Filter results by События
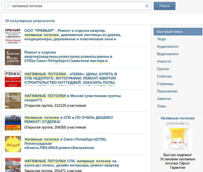The height and width of the screenshot is (172, 203). coord(164,76)
